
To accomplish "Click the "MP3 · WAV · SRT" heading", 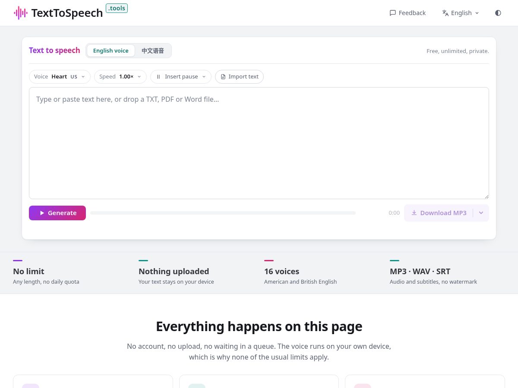I will [x=420, y=271].
